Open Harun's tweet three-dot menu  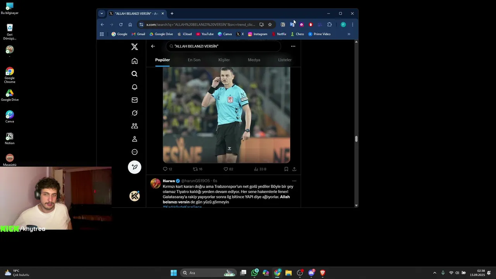point(294,181)
